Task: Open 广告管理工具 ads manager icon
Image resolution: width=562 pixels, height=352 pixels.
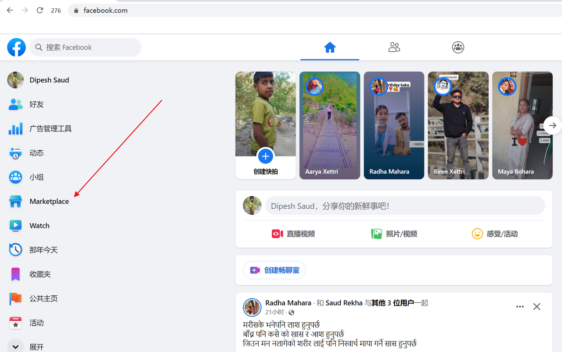Action: click(x=15, y=129)
